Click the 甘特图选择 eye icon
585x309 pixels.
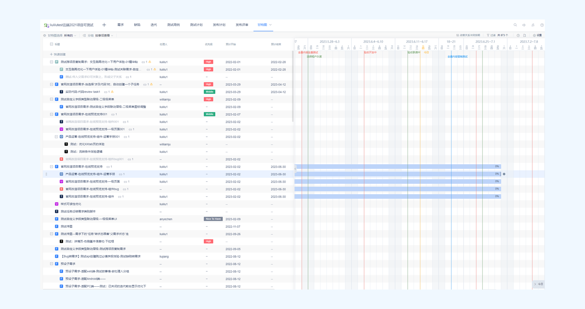tap(45, 36)
